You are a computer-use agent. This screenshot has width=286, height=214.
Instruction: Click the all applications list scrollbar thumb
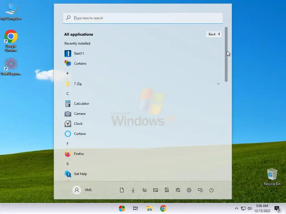pos(226,54)
